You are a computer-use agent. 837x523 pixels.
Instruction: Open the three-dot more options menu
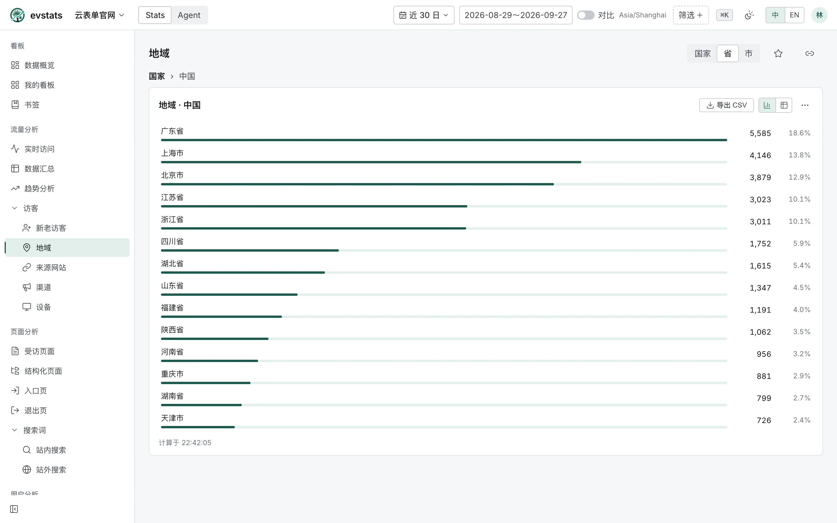805,105
